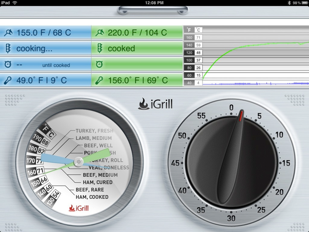
Task: Select TURKEY, FRESH on thermometer dial
Action: point(95,131)
